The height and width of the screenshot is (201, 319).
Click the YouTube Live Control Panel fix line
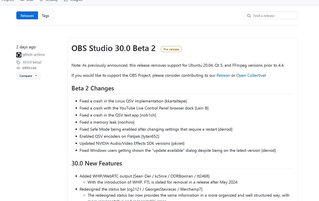pos(144,108)
